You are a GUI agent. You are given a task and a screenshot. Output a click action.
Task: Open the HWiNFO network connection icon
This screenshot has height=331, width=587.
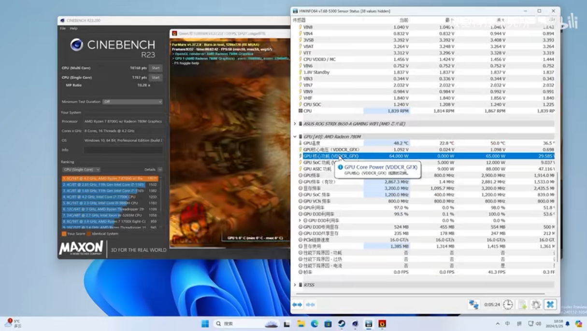[x=473, y=304]
